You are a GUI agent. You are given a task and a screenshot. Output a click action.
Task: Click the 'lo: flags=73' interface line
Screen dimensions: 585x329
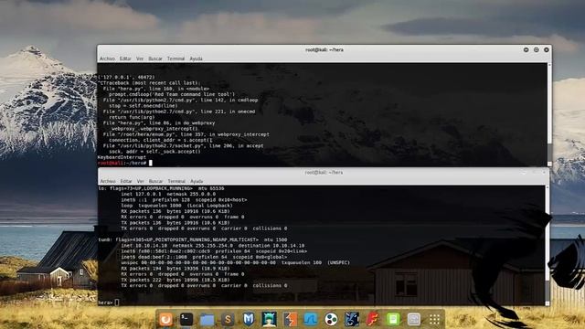click(x=161, y=188)
